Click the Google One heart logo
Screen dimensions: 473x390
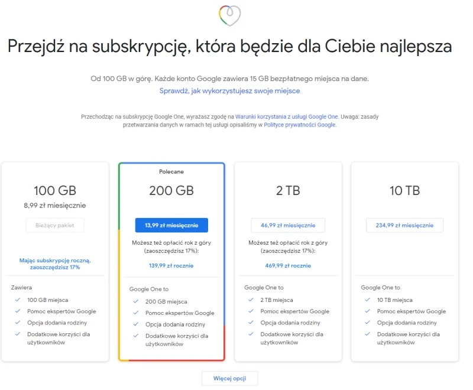tap(230, 14)
